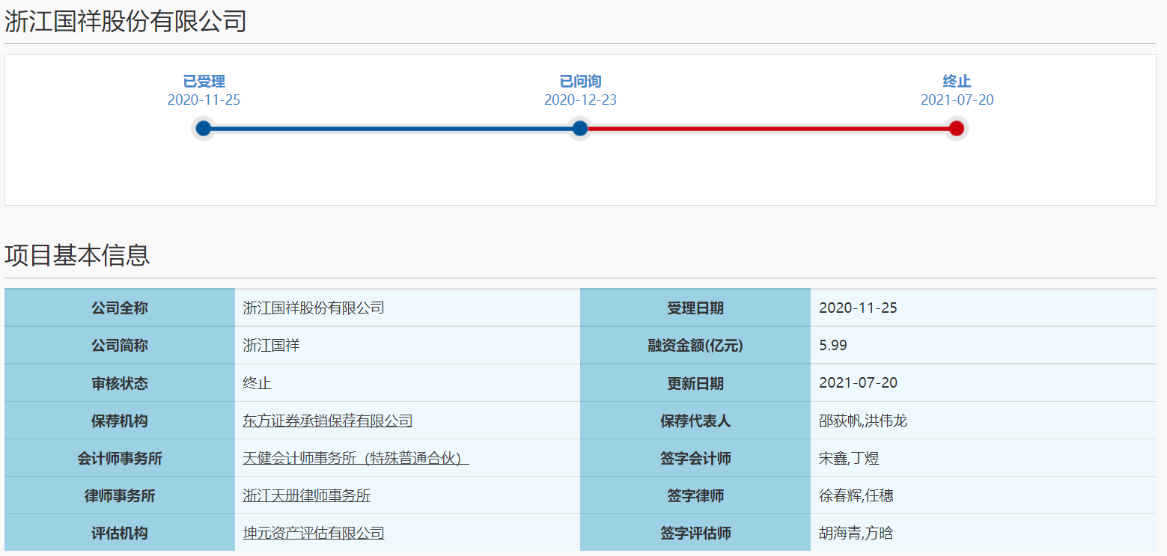Click the 签字会计师 header cell
This screenshot has height=556, width=1167.
pyautogui.click(x=695, y=458)
